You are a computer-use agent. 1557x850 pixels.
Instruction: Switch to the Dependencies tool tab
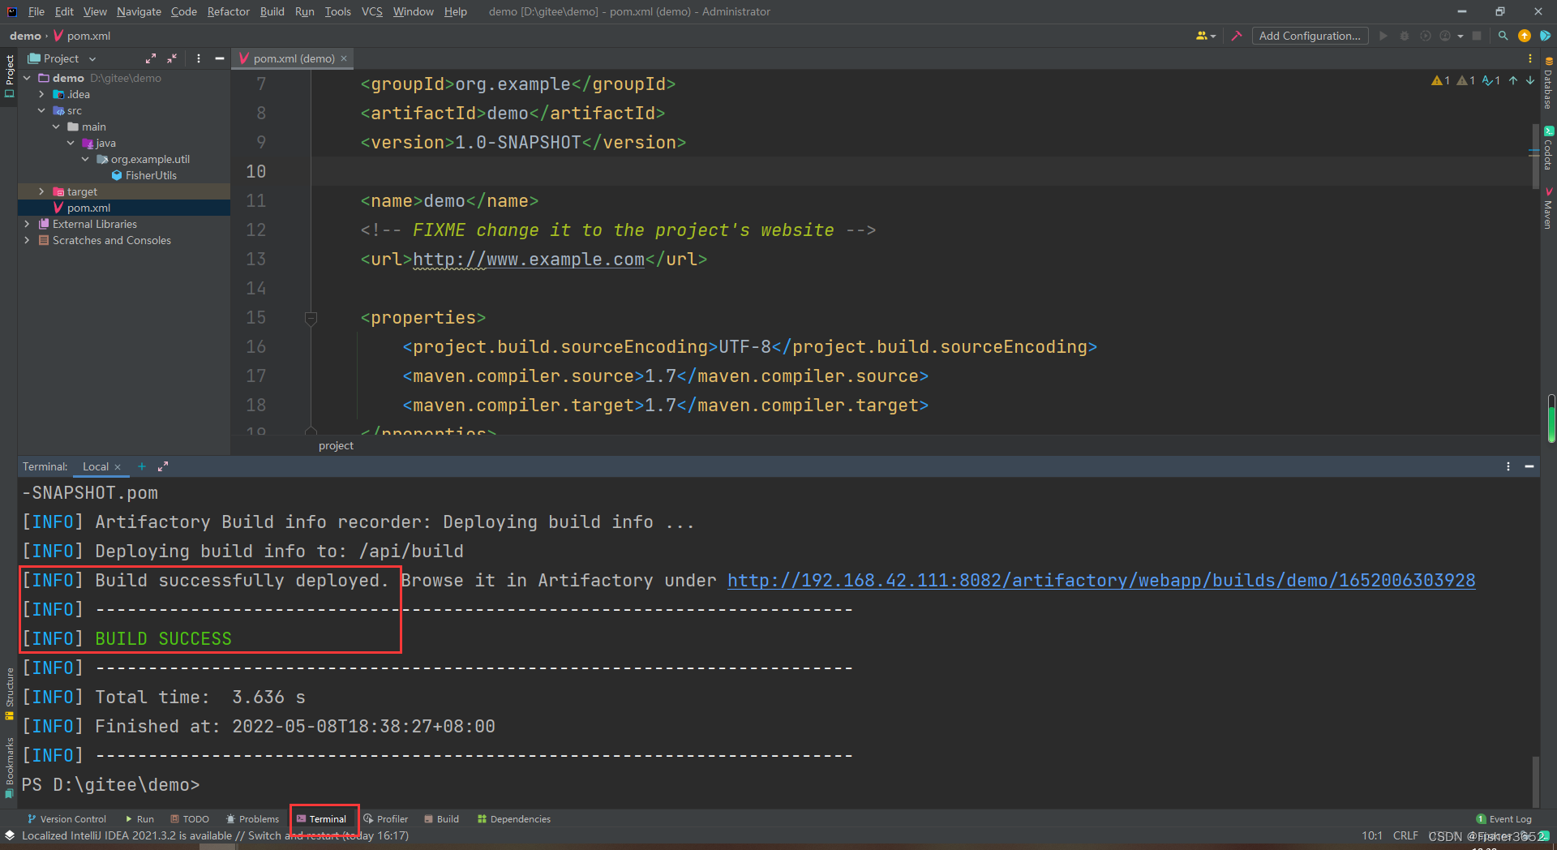click(x=514, y=819)
